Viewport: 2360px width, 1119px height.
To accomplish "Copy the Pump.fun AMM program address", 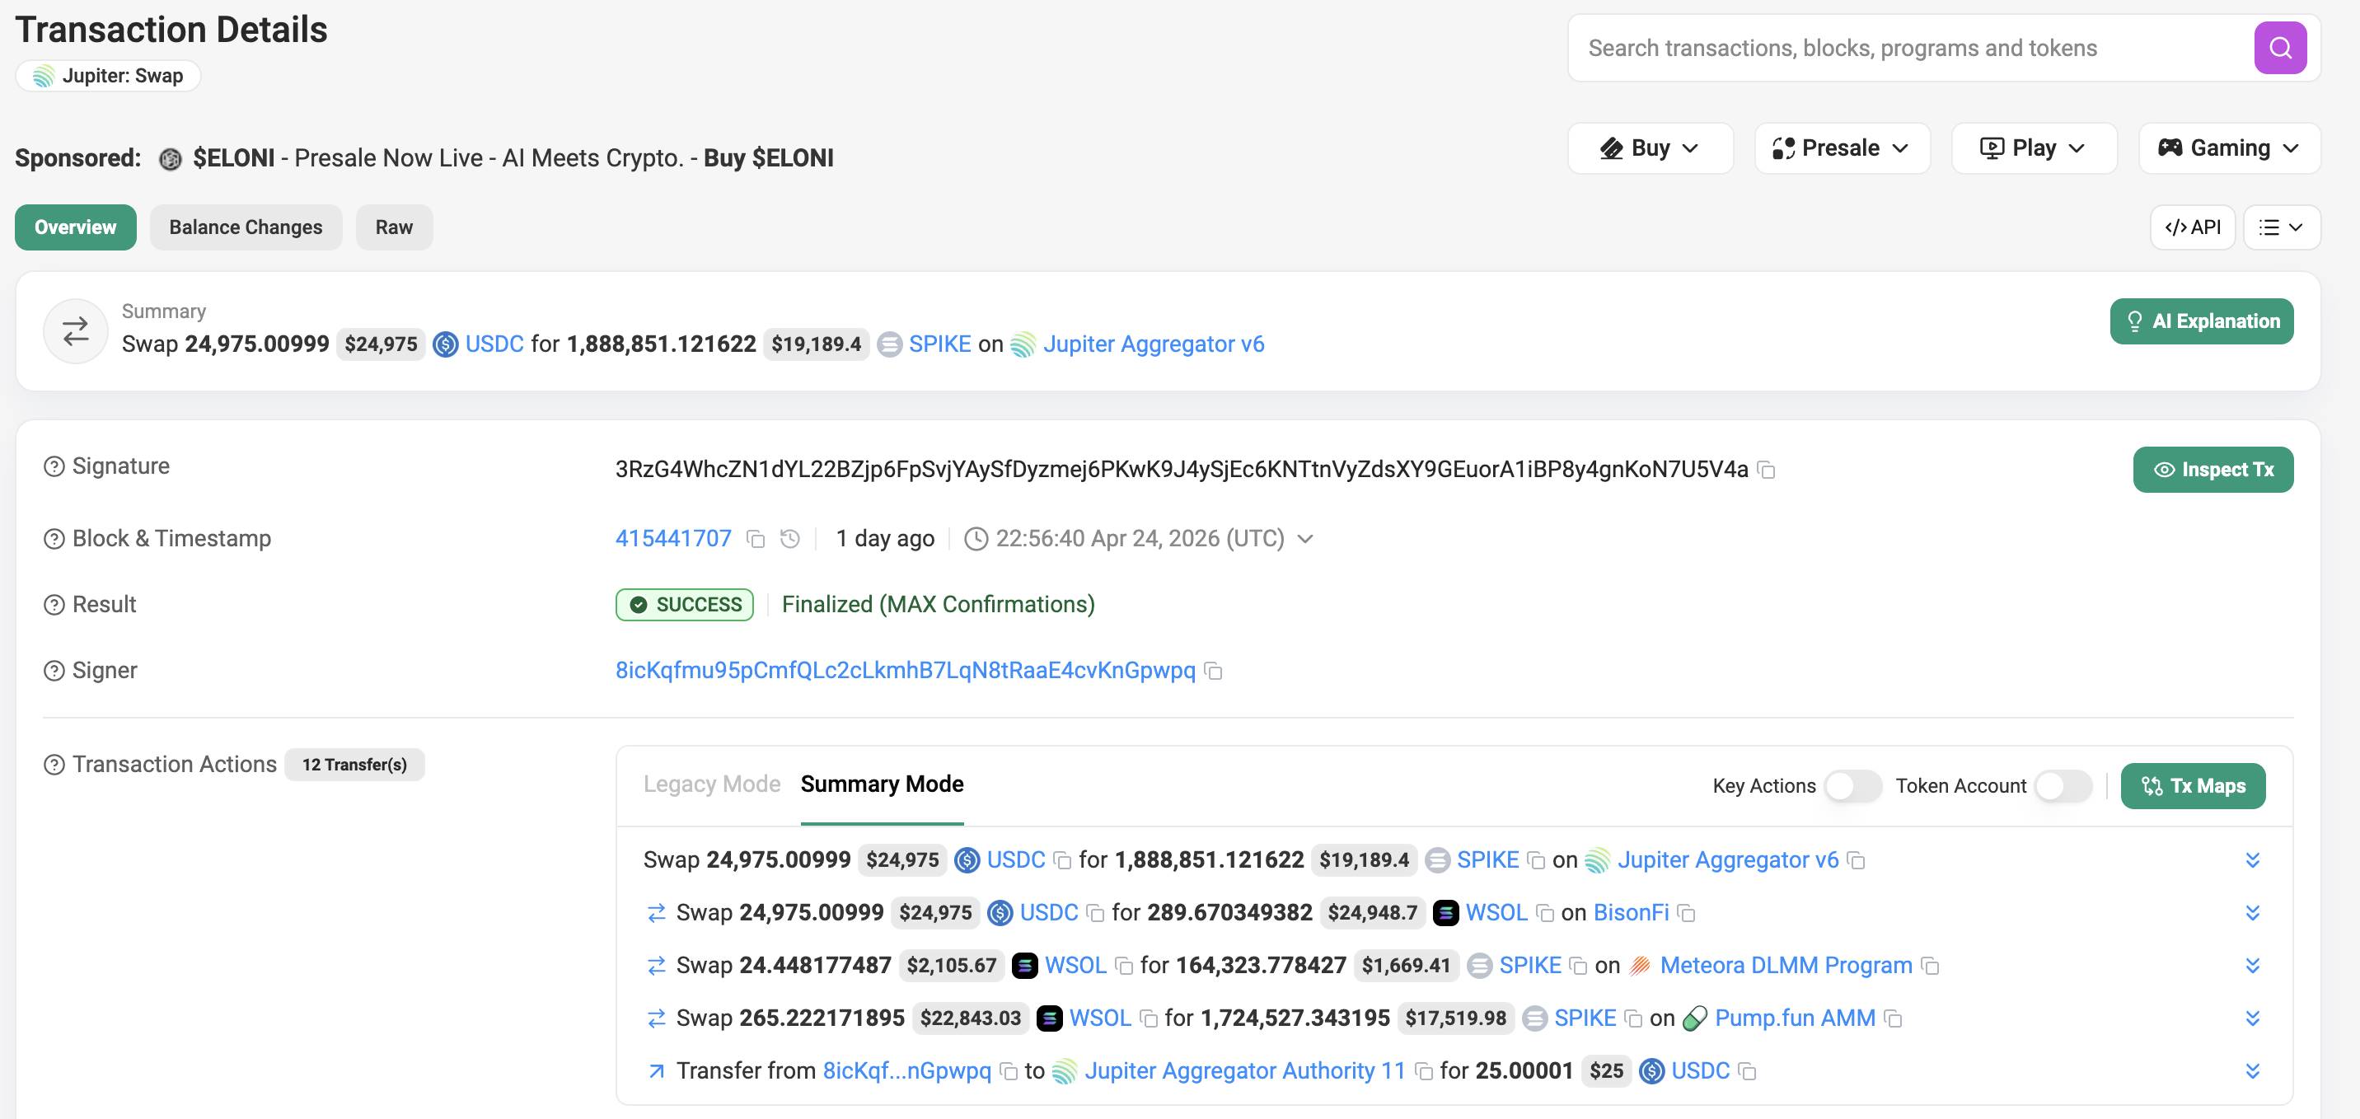I will [1894, 1019].
